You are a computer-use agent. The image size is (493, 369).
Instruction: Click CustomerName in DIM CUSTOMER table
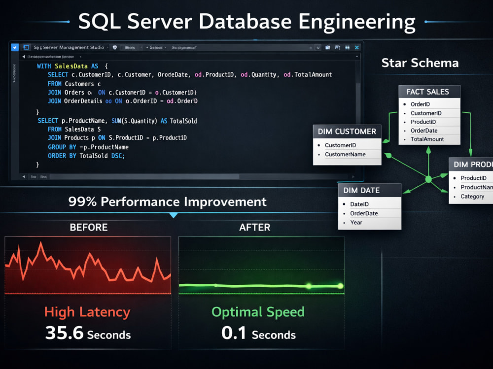[345, 154]
